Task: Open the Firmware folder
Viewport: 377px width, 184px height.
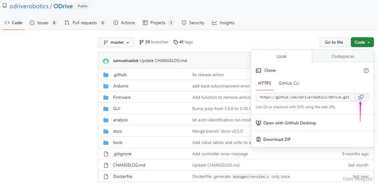Action: (x=122, y=98)
